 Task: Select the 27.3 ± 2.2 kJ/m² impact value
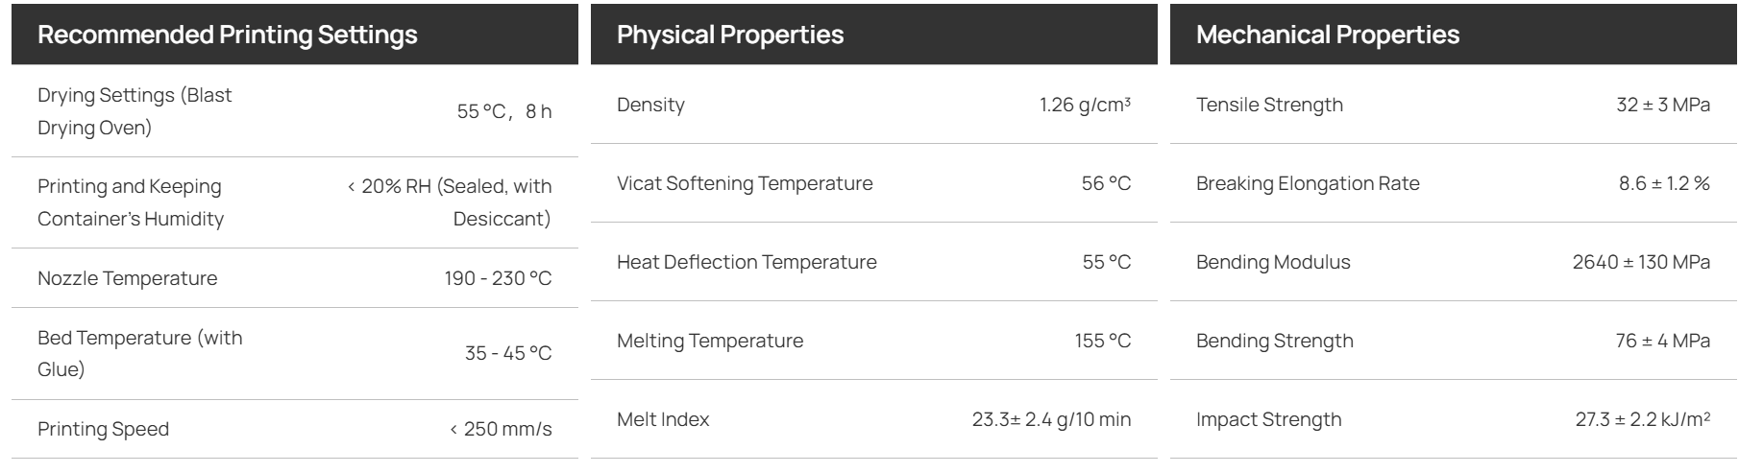1643,419
